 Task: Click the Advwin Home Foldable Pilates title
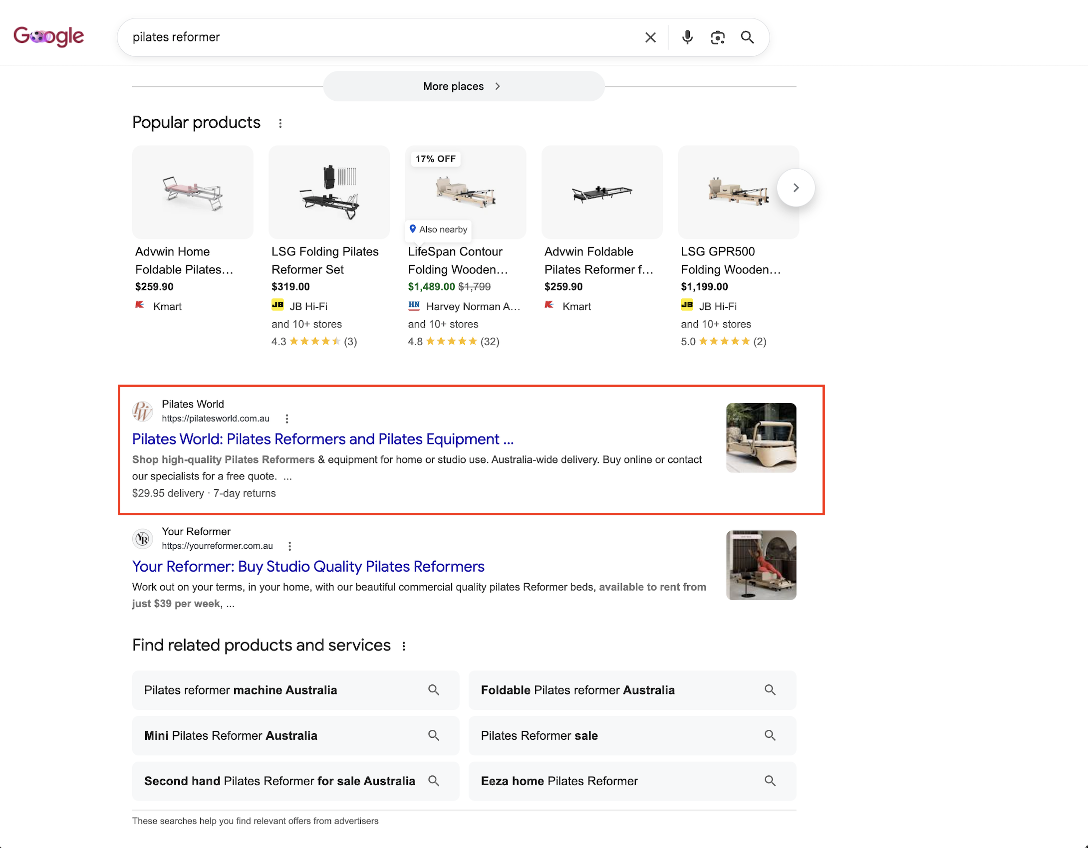tap(184, 260)
